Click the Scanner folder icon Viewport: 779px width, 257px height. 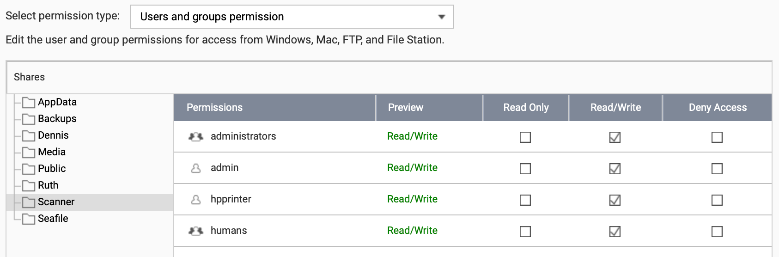[29, 202]
